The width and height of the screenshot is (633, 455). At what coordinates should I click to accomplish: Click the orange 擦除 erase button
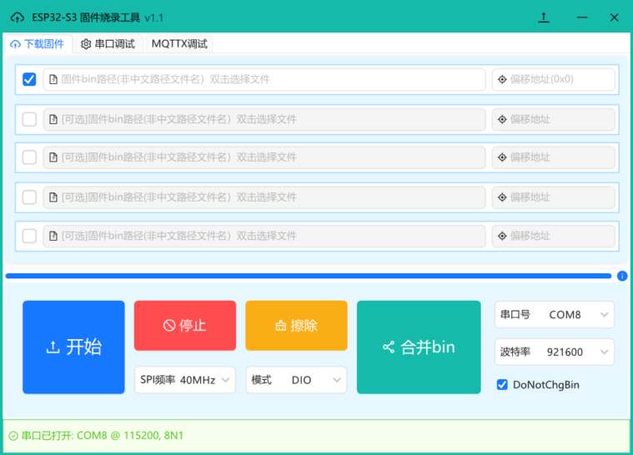[296, 326]
